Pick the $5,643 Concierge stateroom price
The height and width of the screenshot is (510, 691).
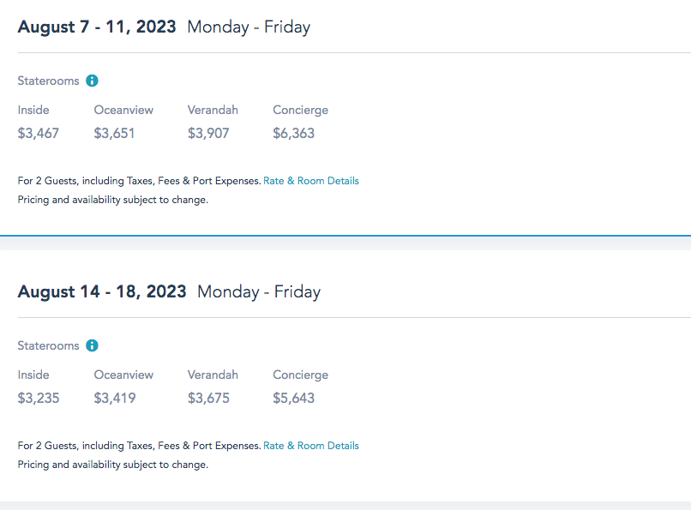tap(294, 398)
